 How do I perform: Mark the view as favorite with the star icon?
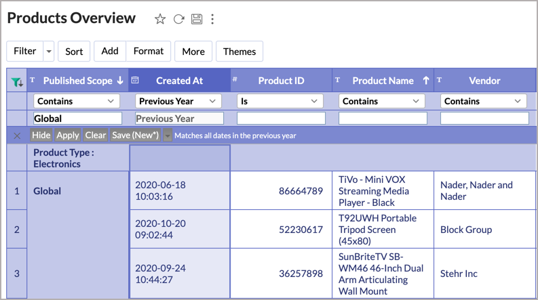(x=160, y=19)
